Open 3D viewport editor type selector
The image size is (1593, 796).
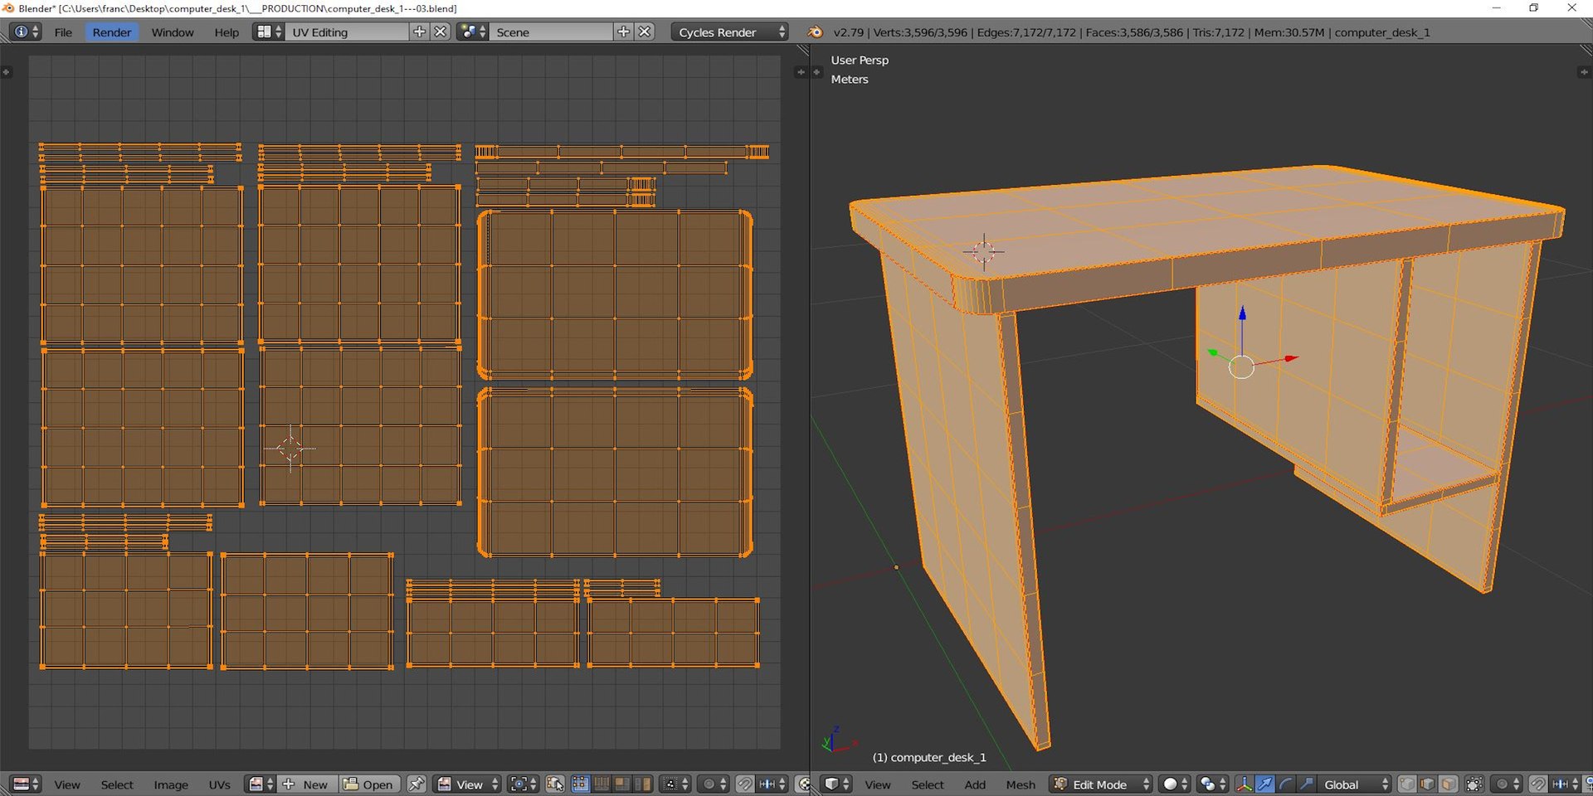pyautogui.click(x=835, y=784)
